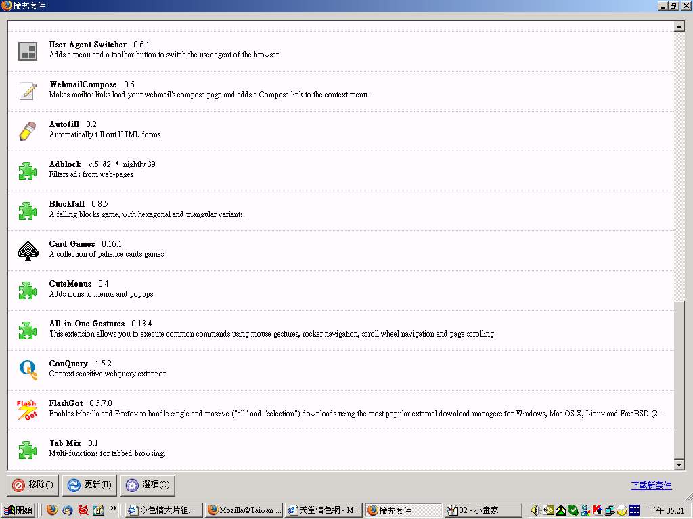Click the volume speaker tray icon
Screen dimensions: 693x519
point(536,510)
